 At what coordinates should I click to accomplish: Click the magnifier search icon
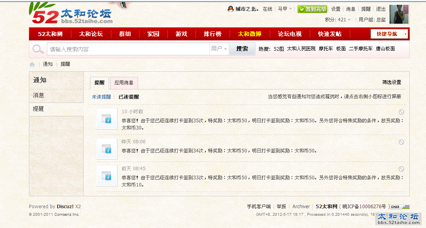(38, 49)
